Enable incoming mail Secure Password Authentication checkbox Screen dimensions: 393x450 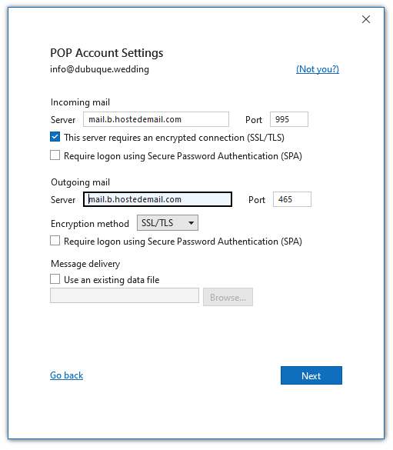[x=55, y=155]
